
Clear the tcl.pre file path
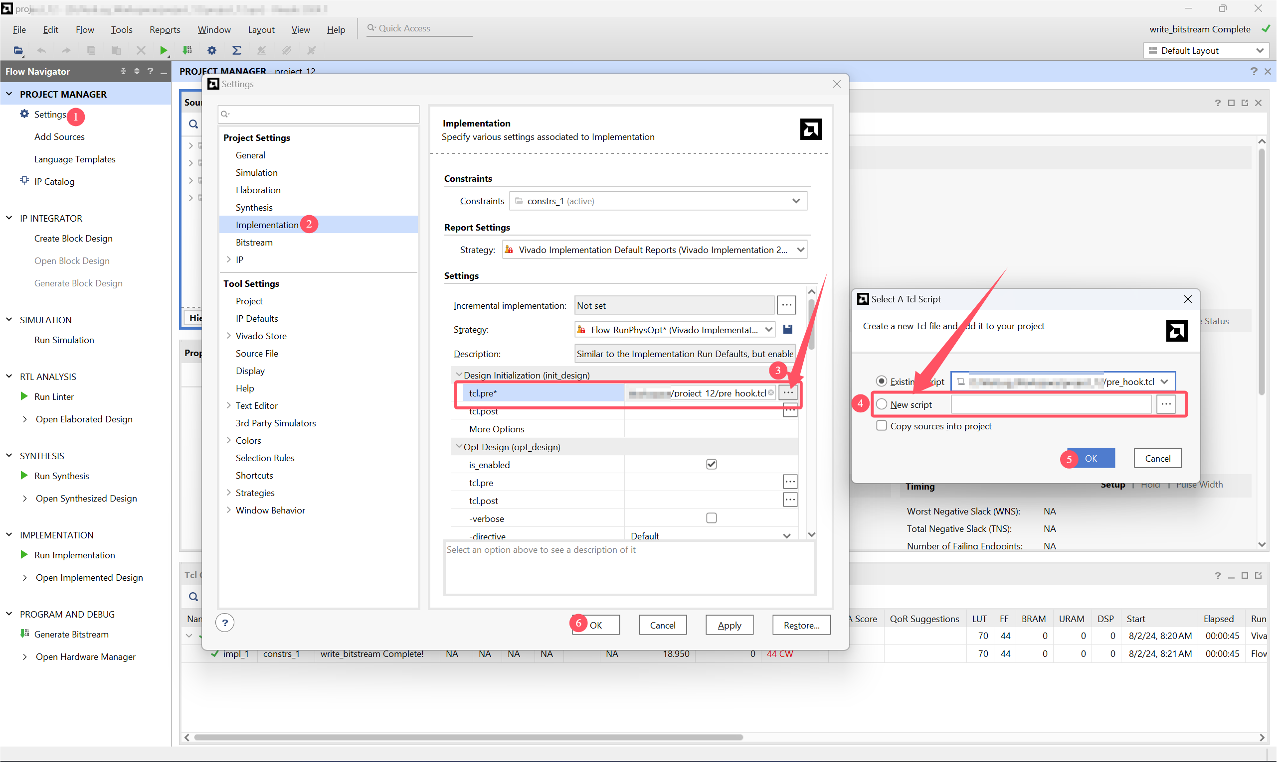(x=770, y=393)
